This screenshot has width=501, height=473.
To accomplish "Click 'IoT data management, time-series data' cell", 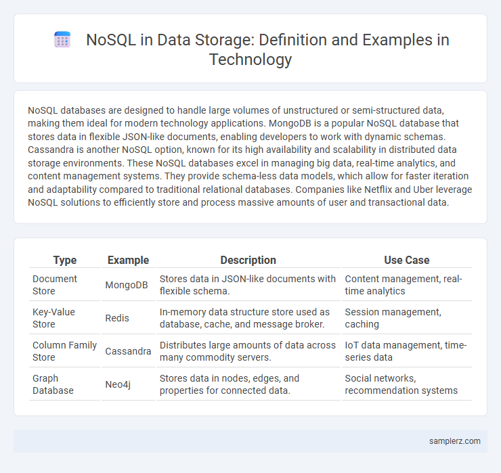I will 406,351.
